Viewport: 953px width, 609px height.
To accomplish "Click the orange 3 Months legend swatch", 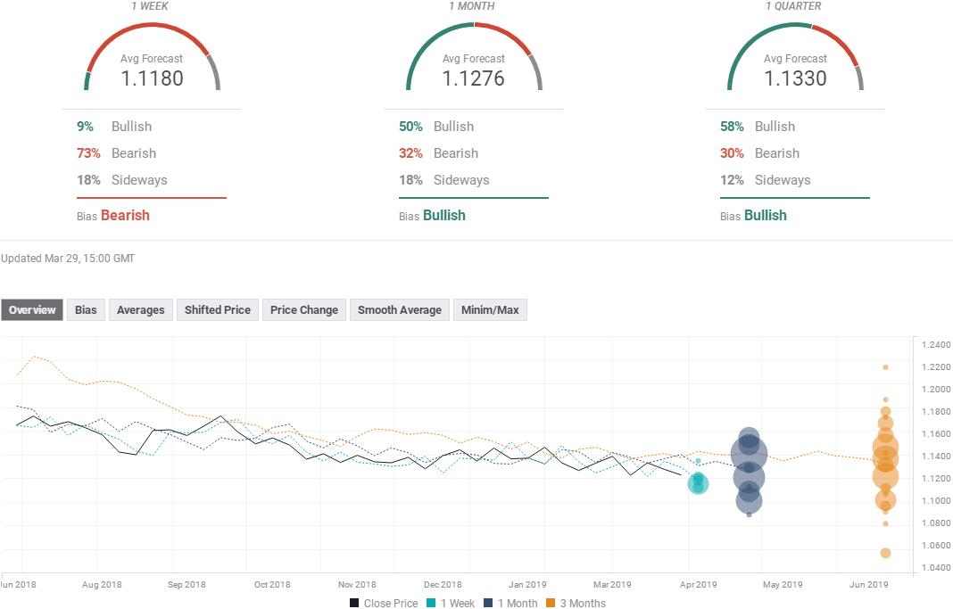I will (x=551, y=603).
